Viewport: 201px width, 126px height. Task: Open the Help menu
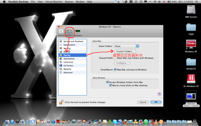pos(90,2)
